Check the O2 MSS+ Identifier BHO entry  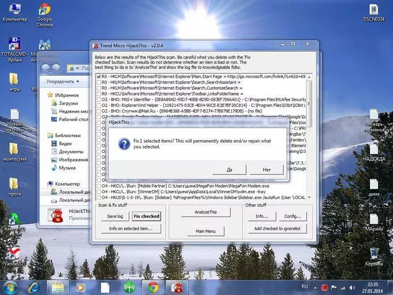[x=99, y=100]
